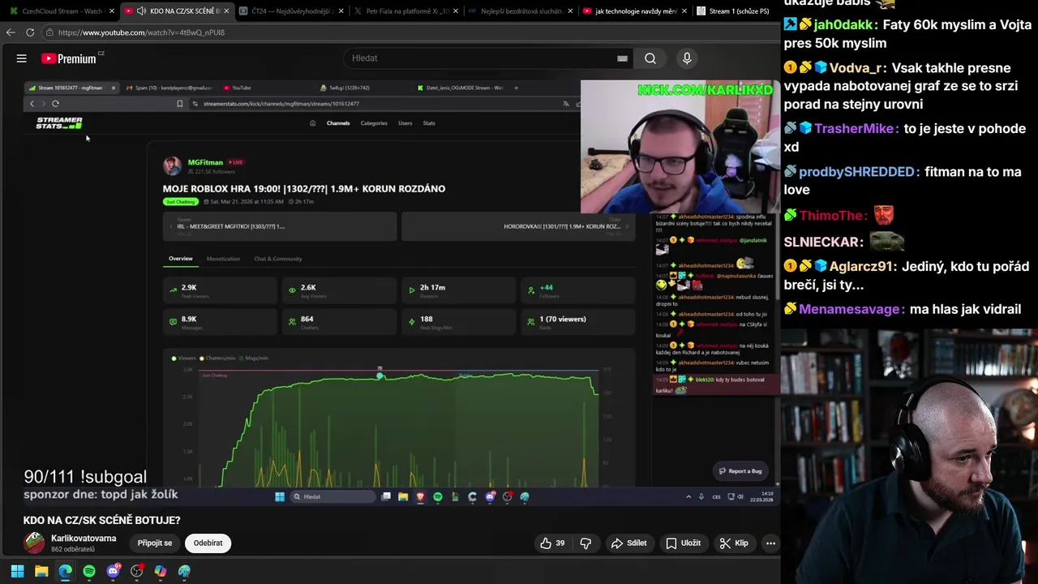Click chat username Menamesavage

(x=849, y=309)
